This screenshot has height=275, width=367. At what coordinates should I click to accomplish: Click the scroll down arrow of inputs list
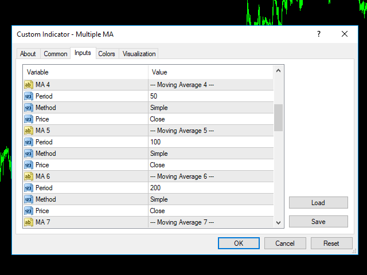click(279, 223)
